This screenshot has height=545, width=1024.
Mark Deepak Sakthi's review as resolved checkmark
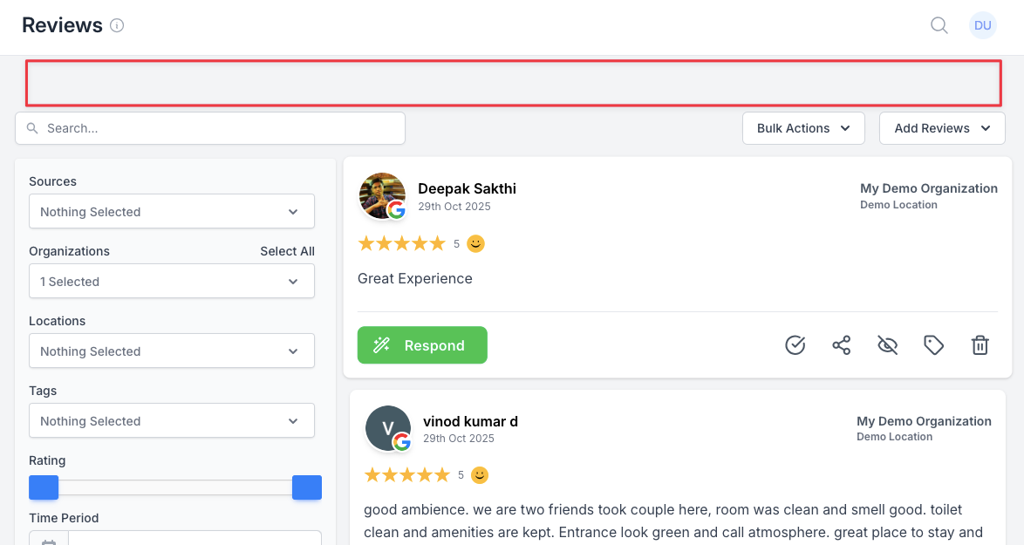click(x=795, y=344)
